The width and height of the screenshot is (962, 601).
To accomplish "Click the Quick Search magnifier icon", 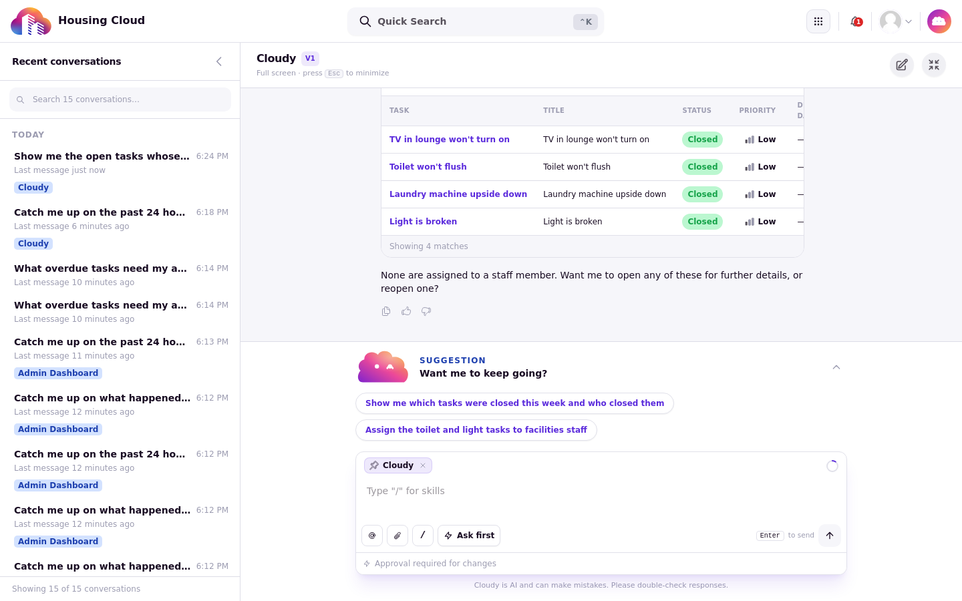I will 365,21.
